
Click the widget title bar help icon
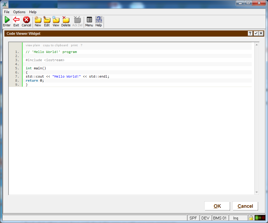coord(250,33)
